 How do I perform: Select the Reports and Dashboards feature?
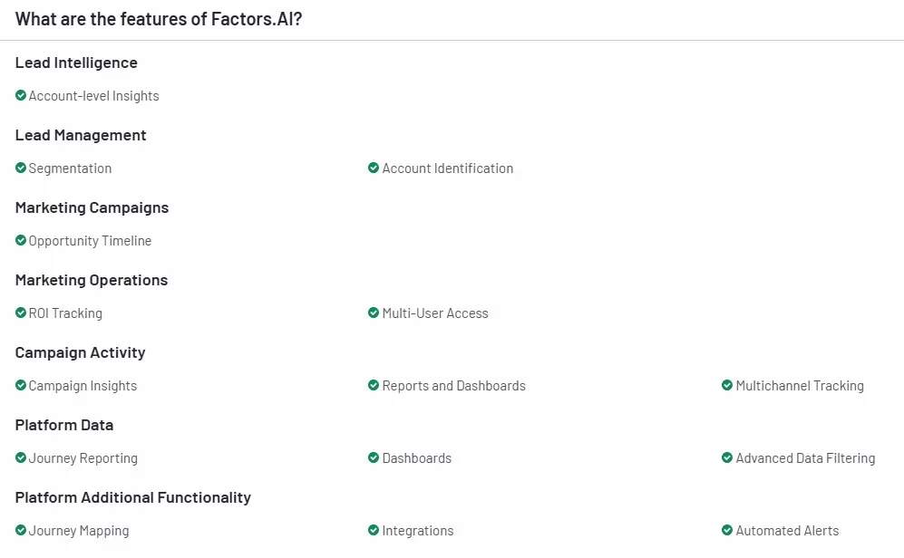click(x=453, y=386)
